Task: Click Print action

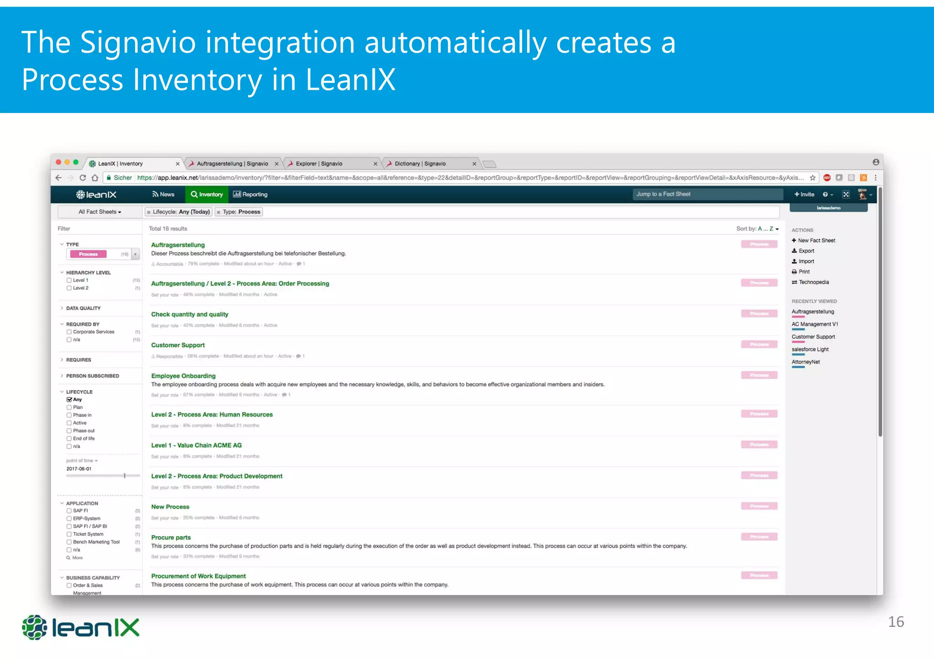Action: pyautogui.click(x=801, y=272)
